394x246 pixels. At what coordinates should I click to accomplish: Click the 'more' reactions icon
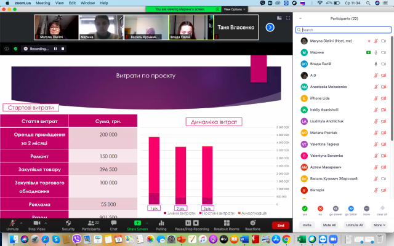(x=367, y=208)
